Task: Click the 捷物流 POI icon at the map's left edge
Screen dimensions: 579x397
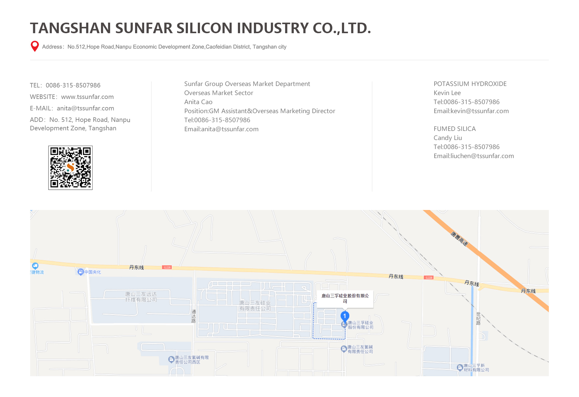Action: coord(35,266)
